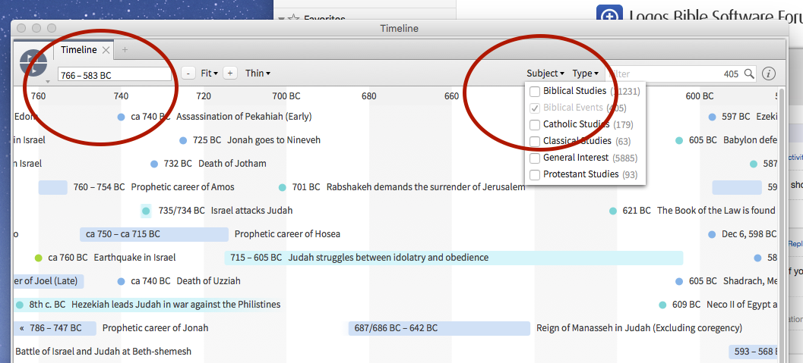The width and height of the screenshot is (803, 363).
Task: Open the Thin density dropdown
Action: tap(258, 74)
